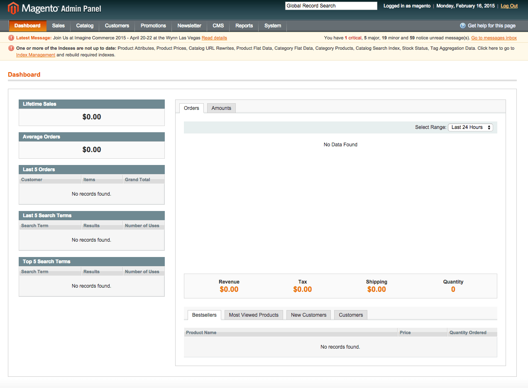Click Results header in Last 5 Search Terms
The height and width of the screenshot is (388, 528).
click(x=102, y=226)
